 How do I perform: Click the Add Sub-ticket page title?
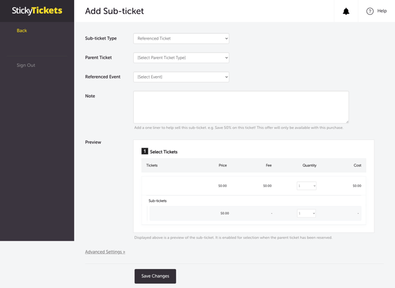coord(114,11)
